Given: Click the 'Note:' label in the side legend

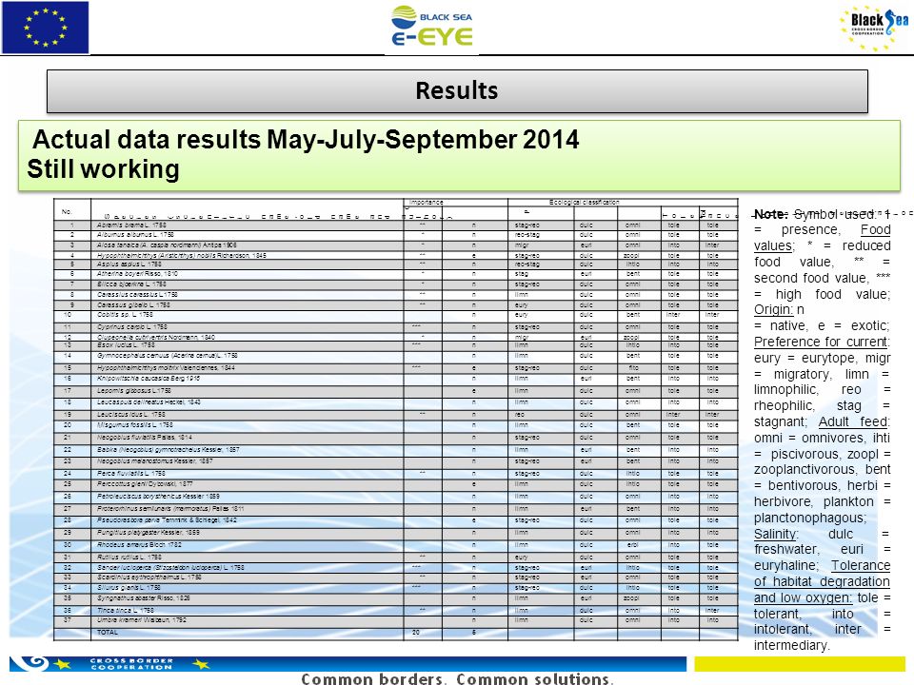Looking at the screenshot, I should [770, 214].
